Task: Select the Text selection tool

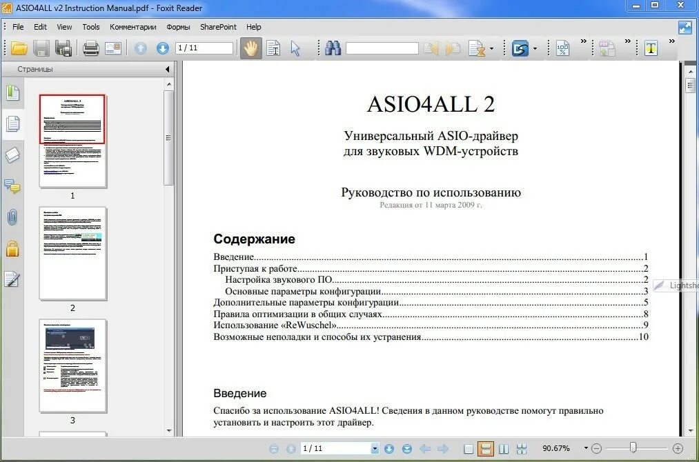Action: tap(273, 48)
